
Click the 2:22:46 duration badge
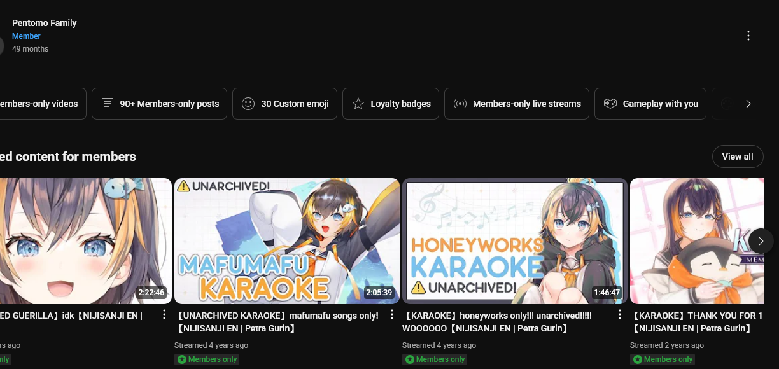point(151,293)
